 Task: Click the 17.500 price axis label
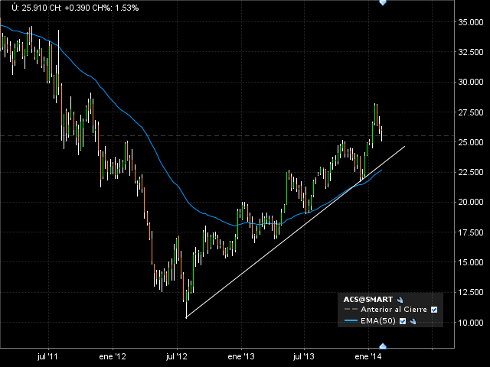click(x=471, y=232)
